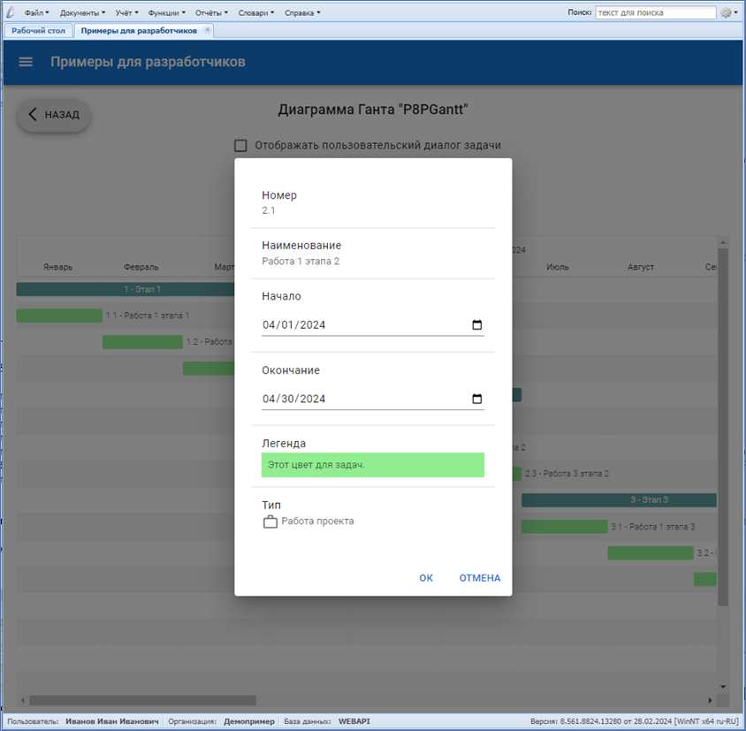Open the search settings gear icon
Image resolution: width=746 pixels, height=731 pixels.
(727, 12)
